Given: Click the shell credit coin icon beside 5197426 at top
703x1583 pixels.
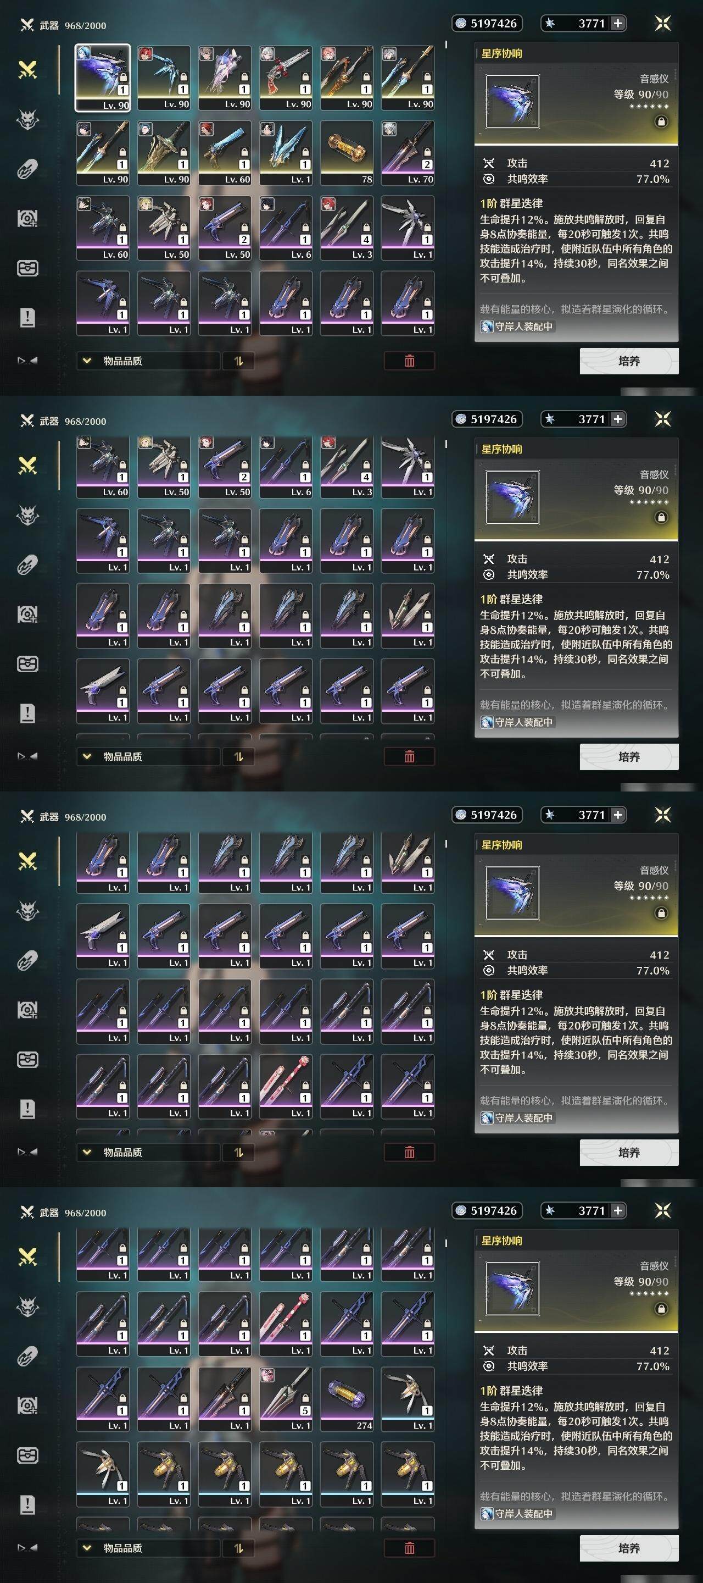Looking at the screenshot, I should point(461,23).
